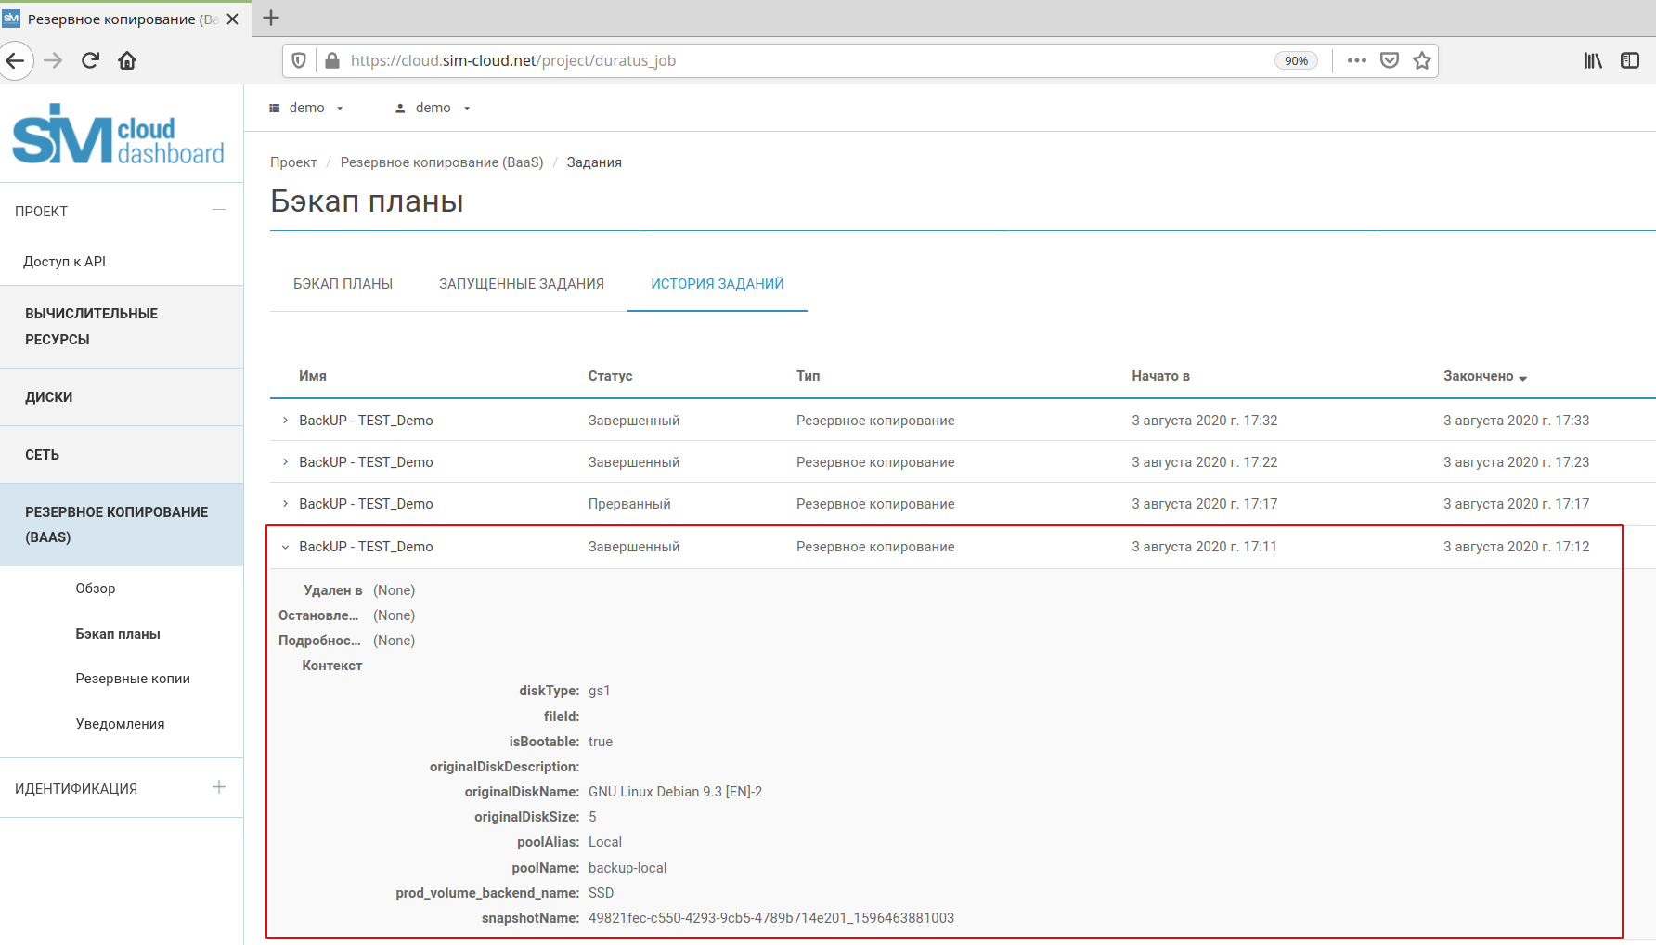The height and width of the screenshot is (945, 1656).
Task: Switch to Бэкап планы tab
Action: coord(343,284)
